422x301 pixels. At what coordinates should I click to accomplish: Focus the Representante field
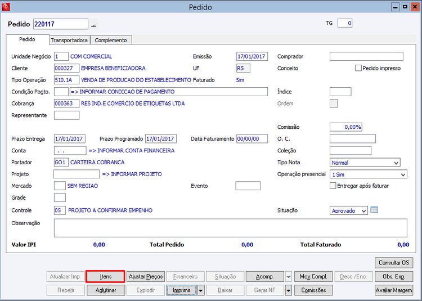pos(66,115)
